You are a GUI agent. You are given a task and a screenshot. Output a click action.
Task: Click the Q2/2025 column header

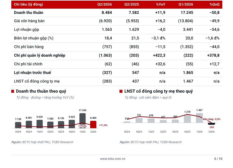click(132, 4)
